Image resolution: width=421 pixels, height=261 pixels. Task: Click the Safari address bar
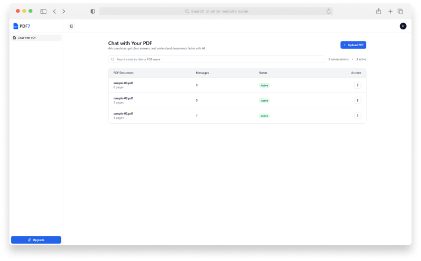click(216, 11)
